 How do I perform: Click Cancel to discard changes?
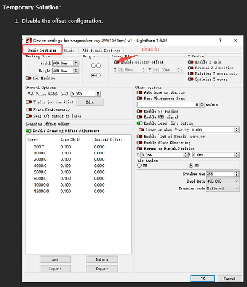[x=230, y=278]
